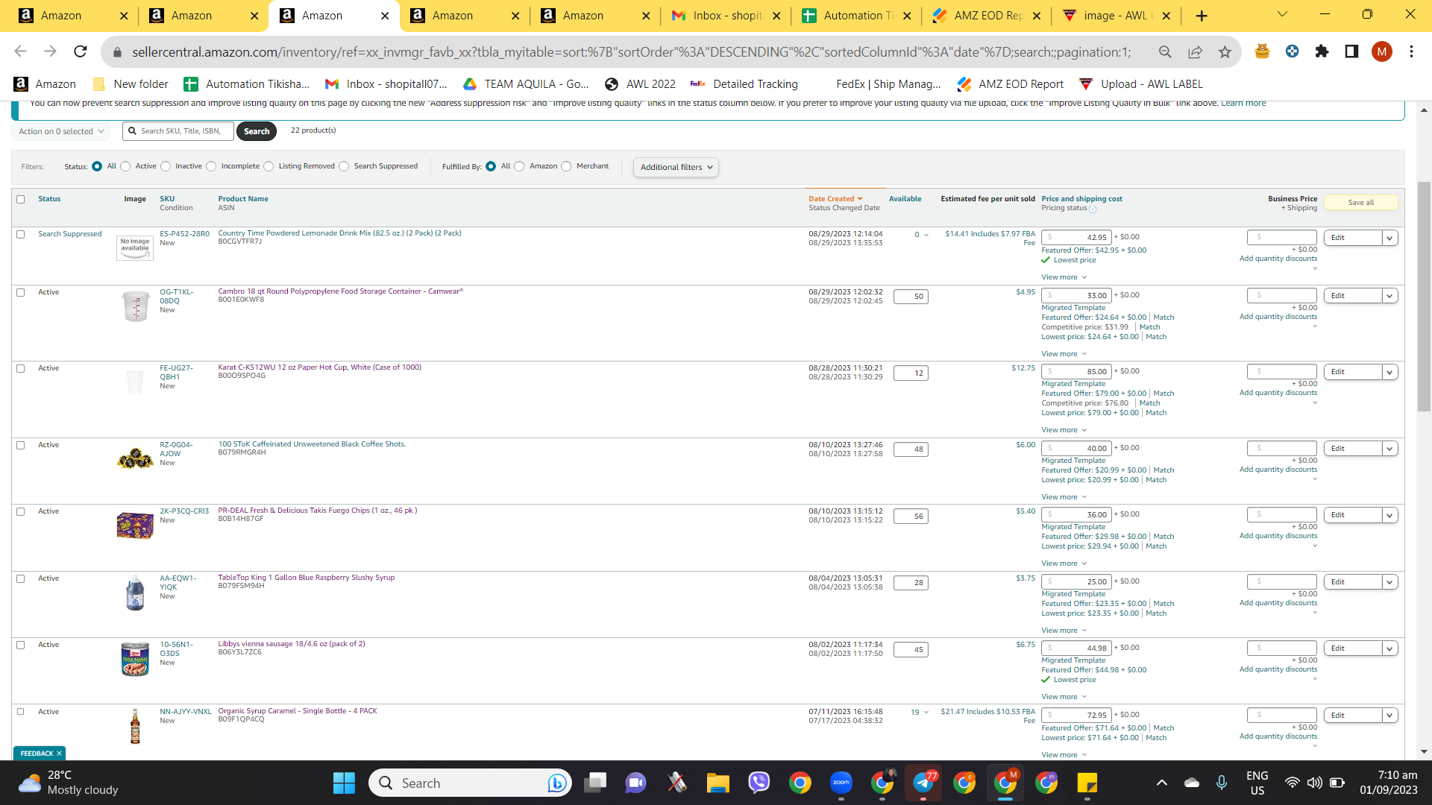Click the search magnifier in SKU search
The image size is (1432, 805).
tap(133, 131)
